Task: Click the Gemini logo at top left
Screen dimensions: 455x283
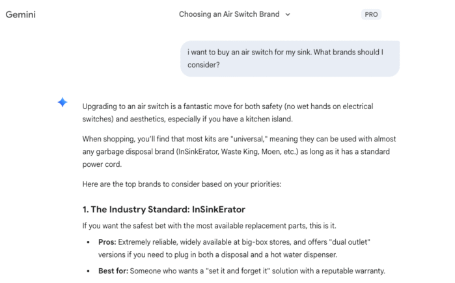Action: tap(20, 14)
